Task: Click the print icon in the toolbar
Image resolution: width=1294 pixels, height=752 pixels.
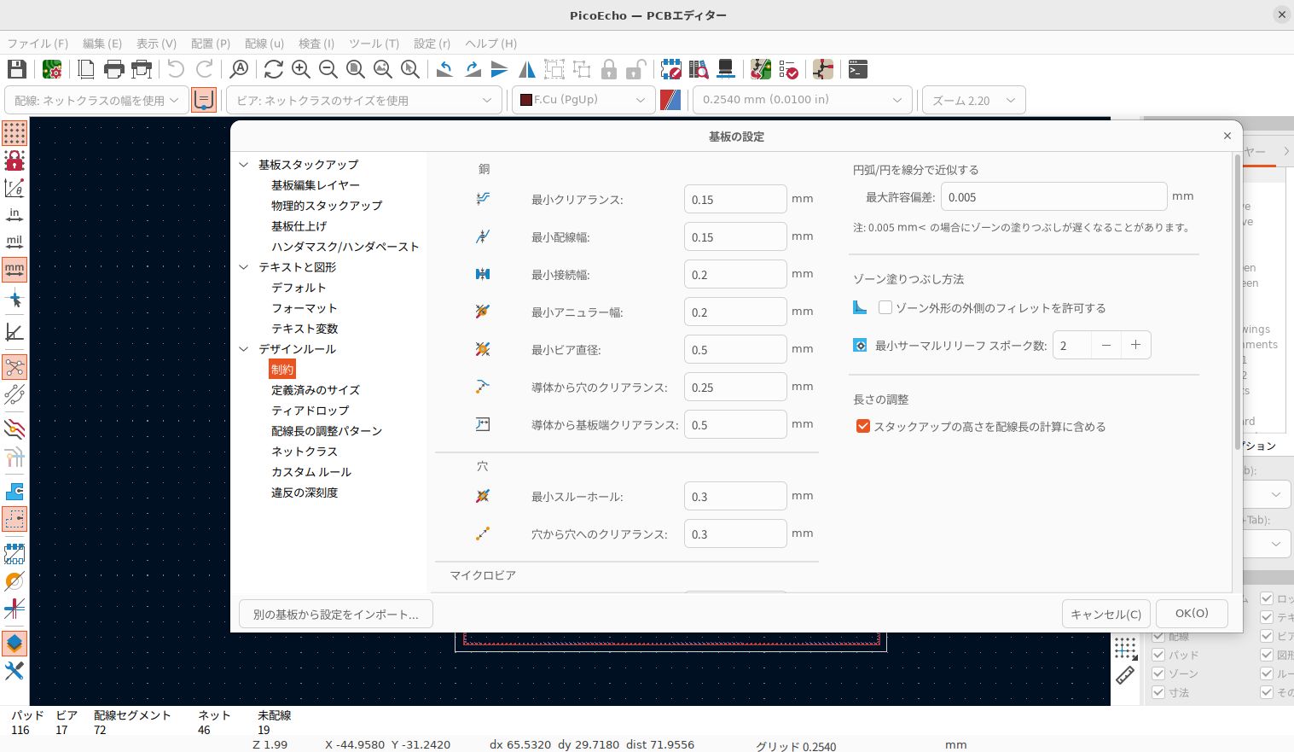Action: point(113,69)
